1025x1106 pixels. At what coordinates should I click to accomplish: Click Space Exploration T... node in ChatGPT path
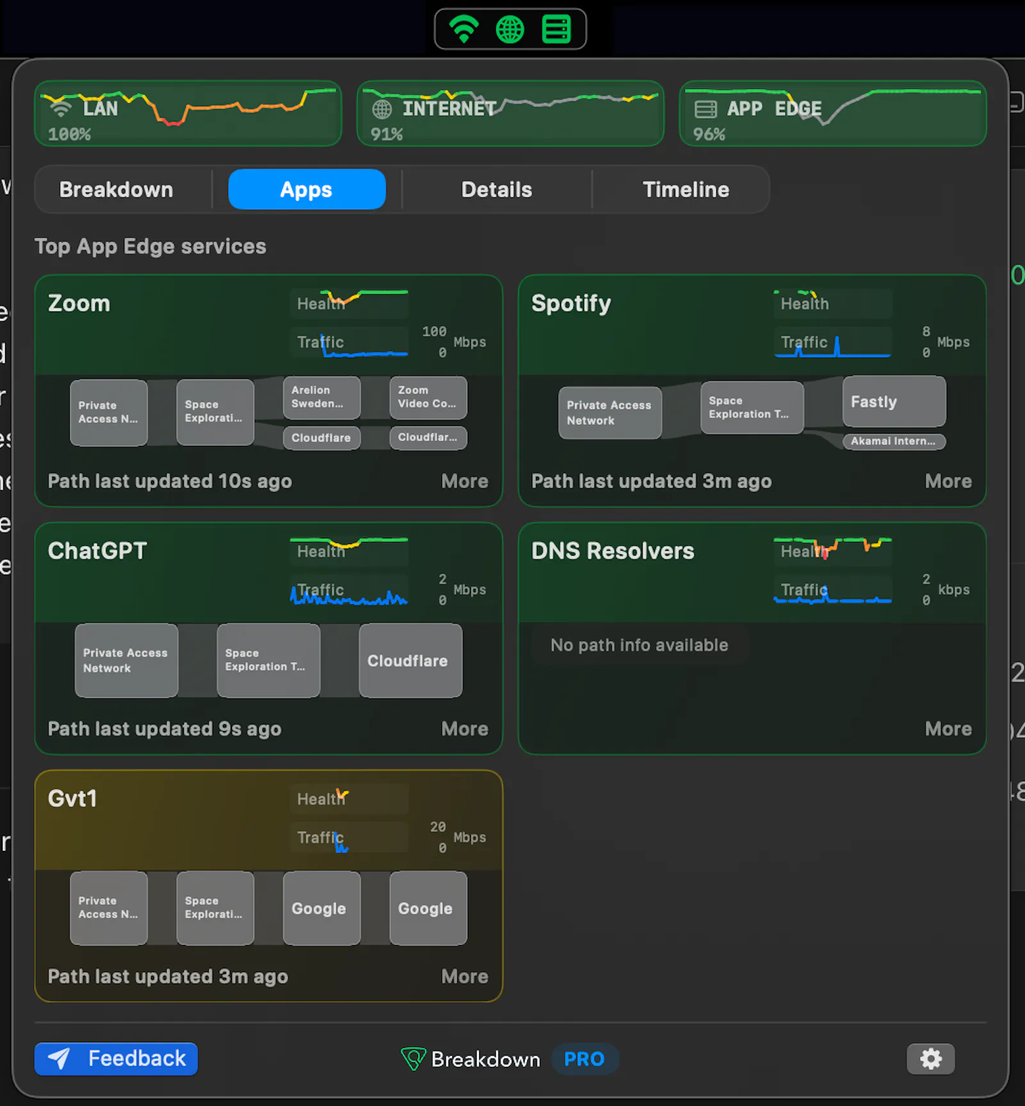pos(268,661)
